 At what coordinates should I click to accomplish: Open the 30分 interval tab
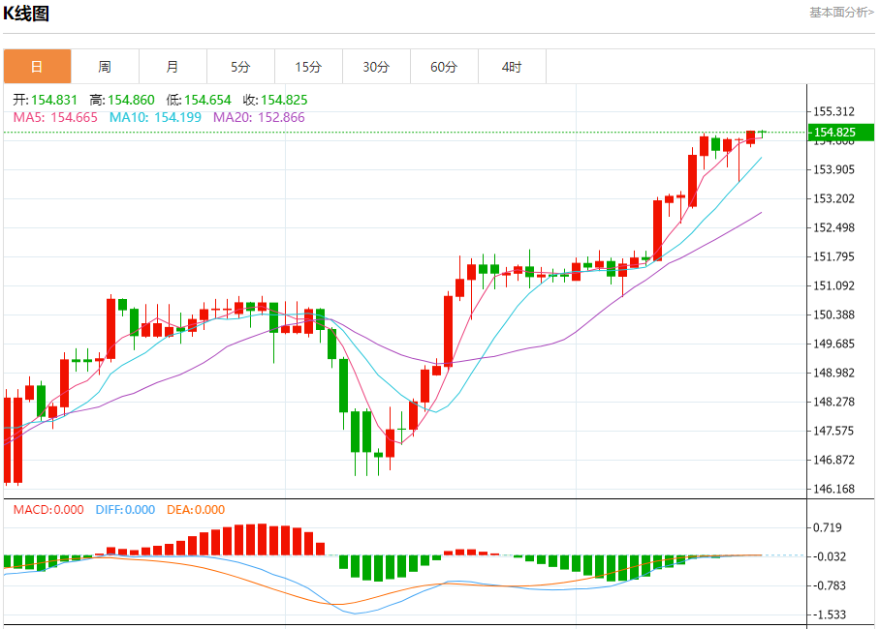click(377, 67)
